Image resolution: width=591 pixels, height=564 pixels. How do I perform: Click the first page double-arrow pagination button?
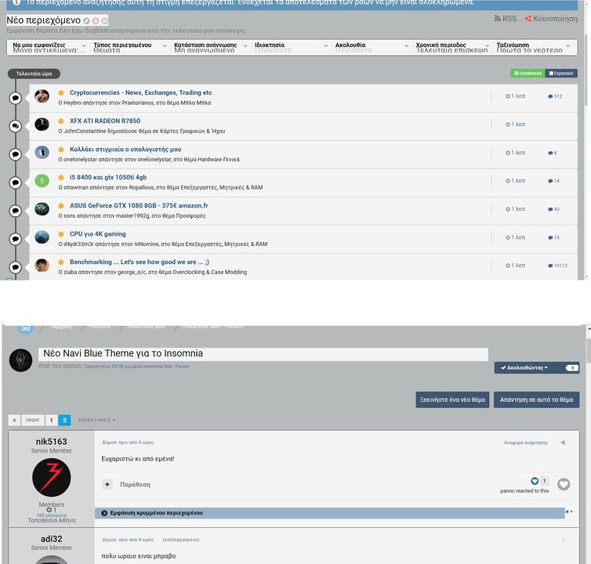tap(14, 420)
